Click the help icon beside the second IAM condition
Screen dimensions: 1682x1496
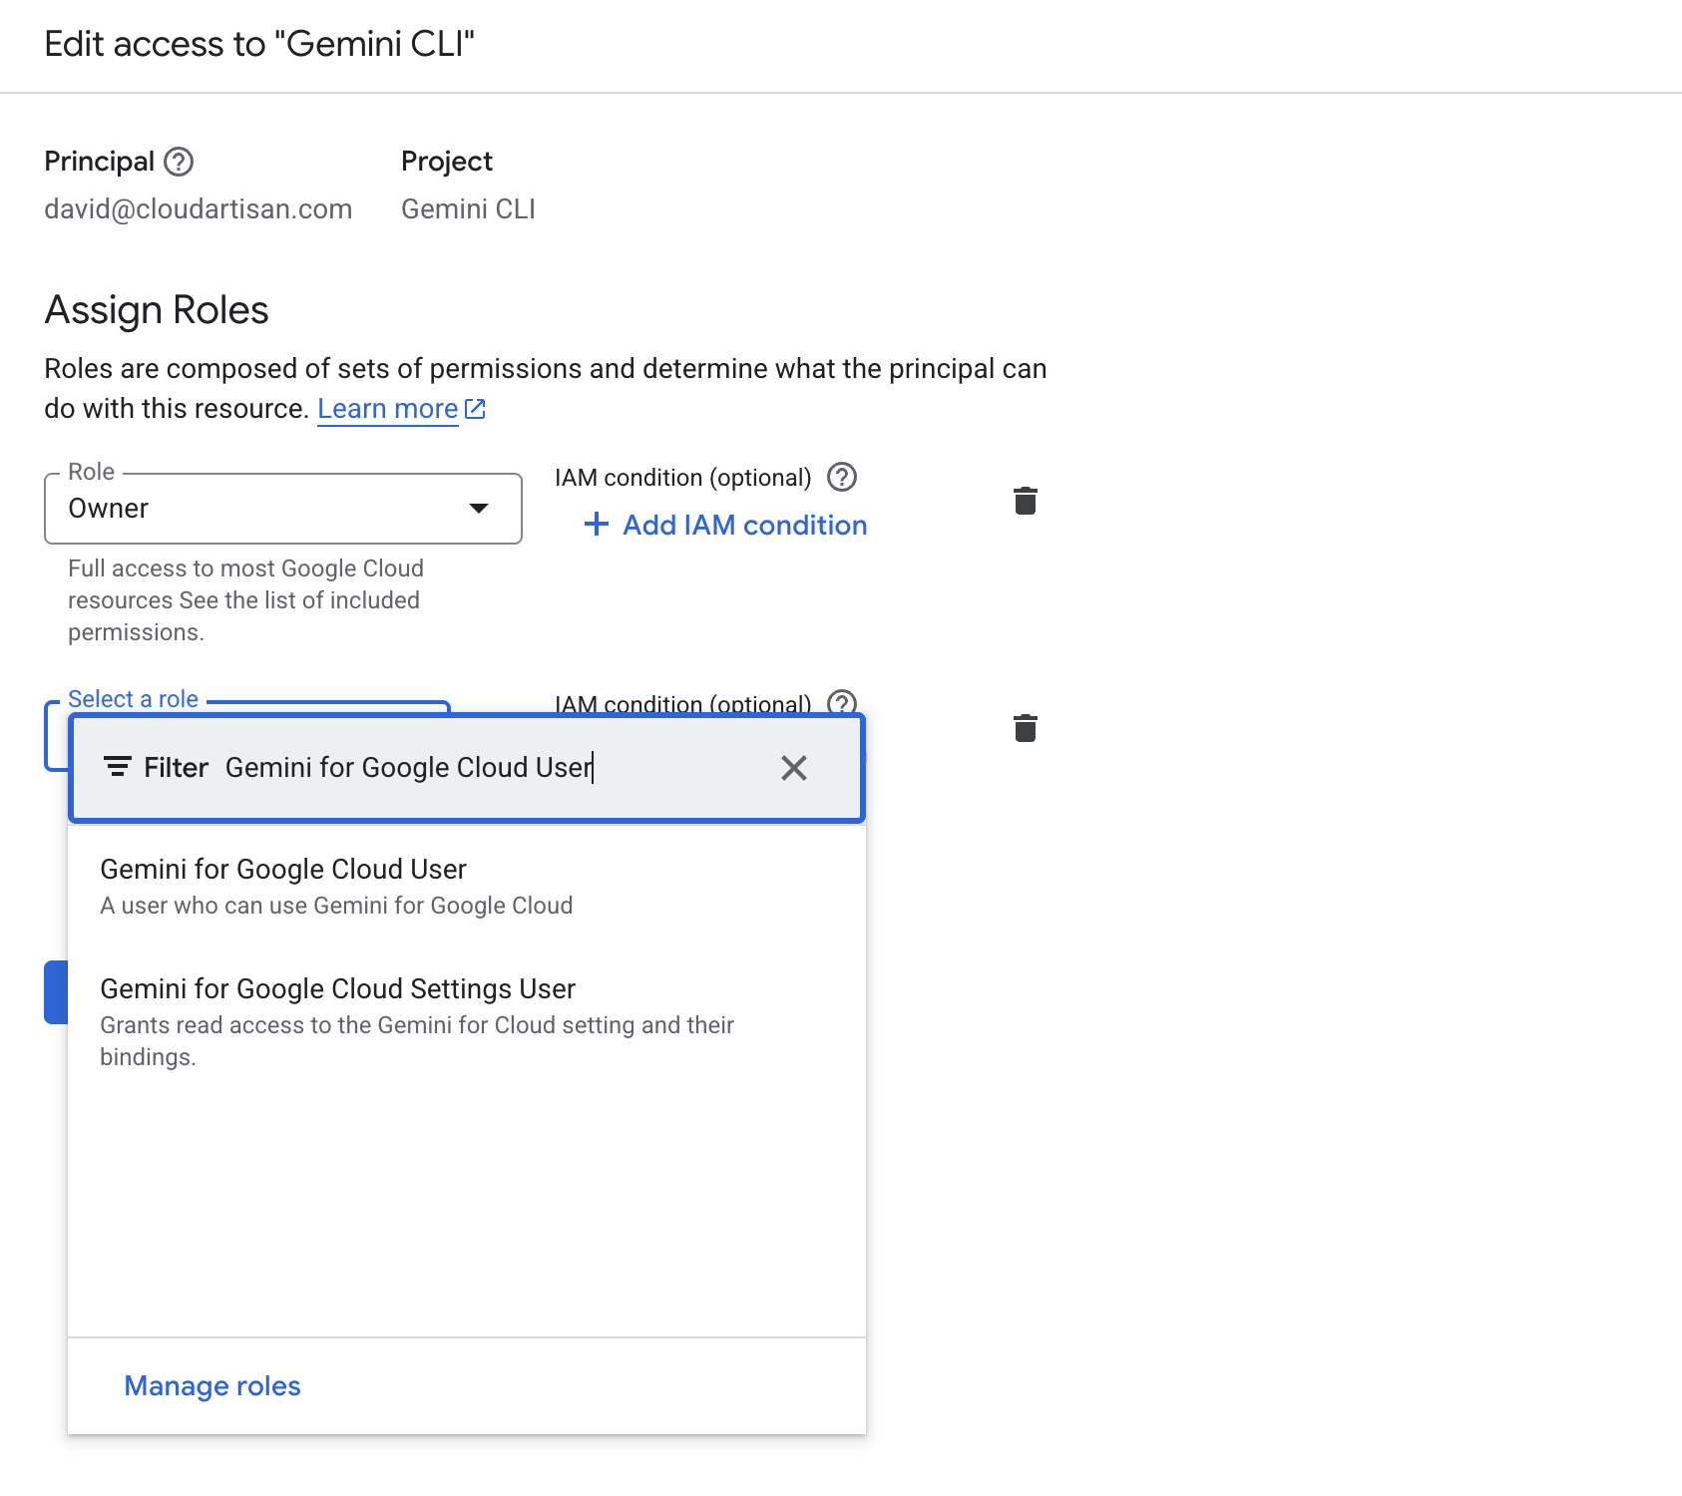point(842,702)
